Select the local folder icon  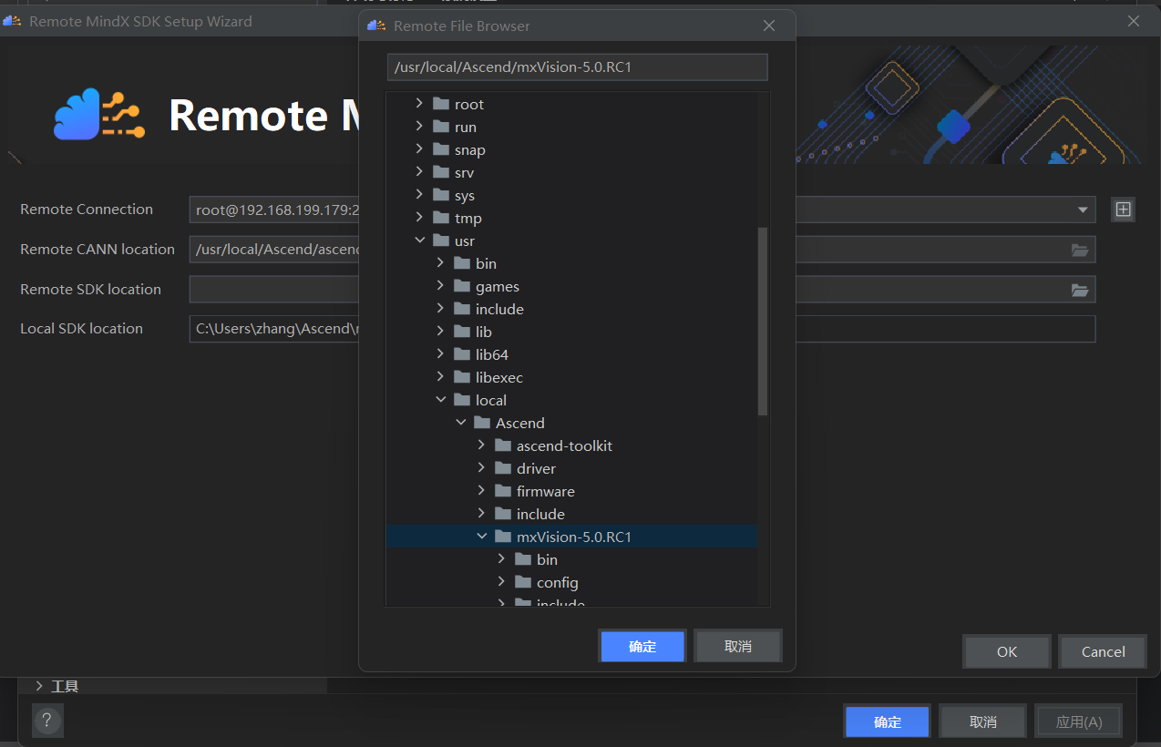462,400
